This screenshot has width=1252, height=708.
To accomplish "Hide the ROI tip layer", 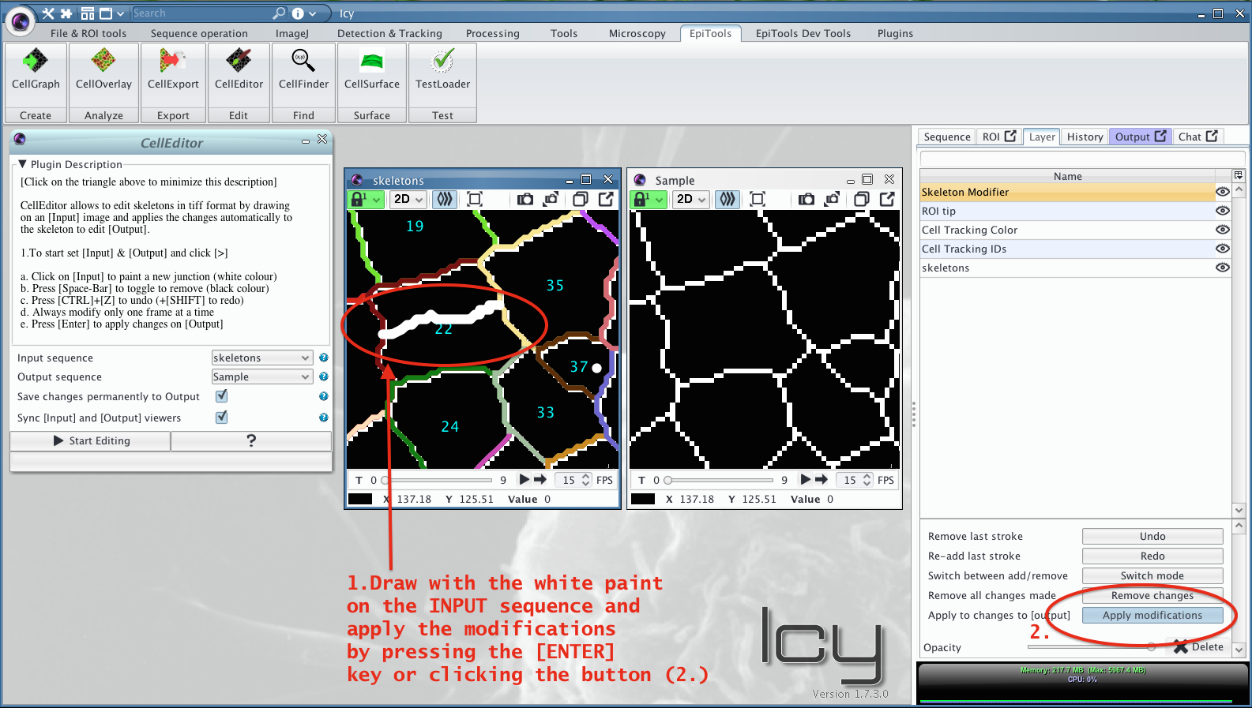I will (1222, 211).
